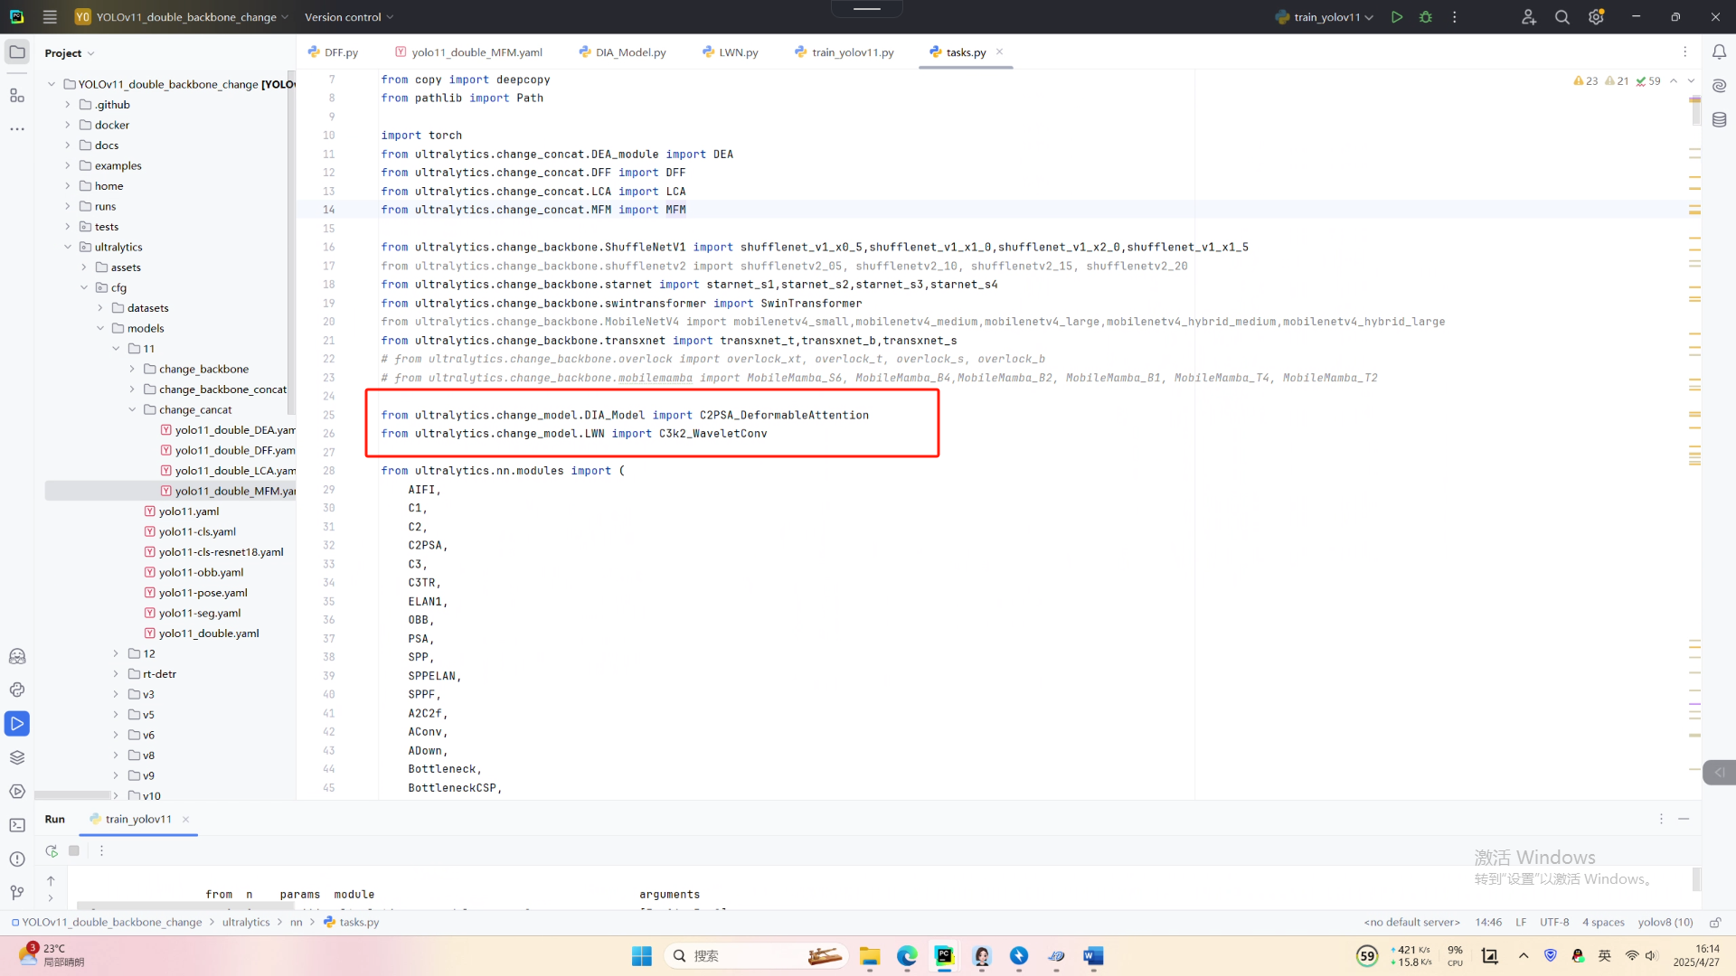
Task: Open the Terminal tool window icon
Action: (x=17, y=825)
